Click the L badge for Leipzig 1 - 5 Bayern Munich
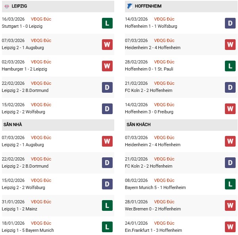Screen dimensions: 238x235 pos(107,227)
